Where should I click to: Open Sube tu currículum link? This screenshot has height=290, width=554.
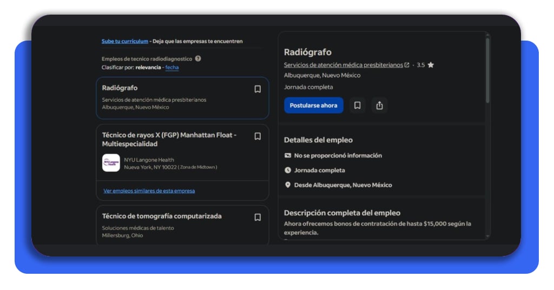(125, 41)
